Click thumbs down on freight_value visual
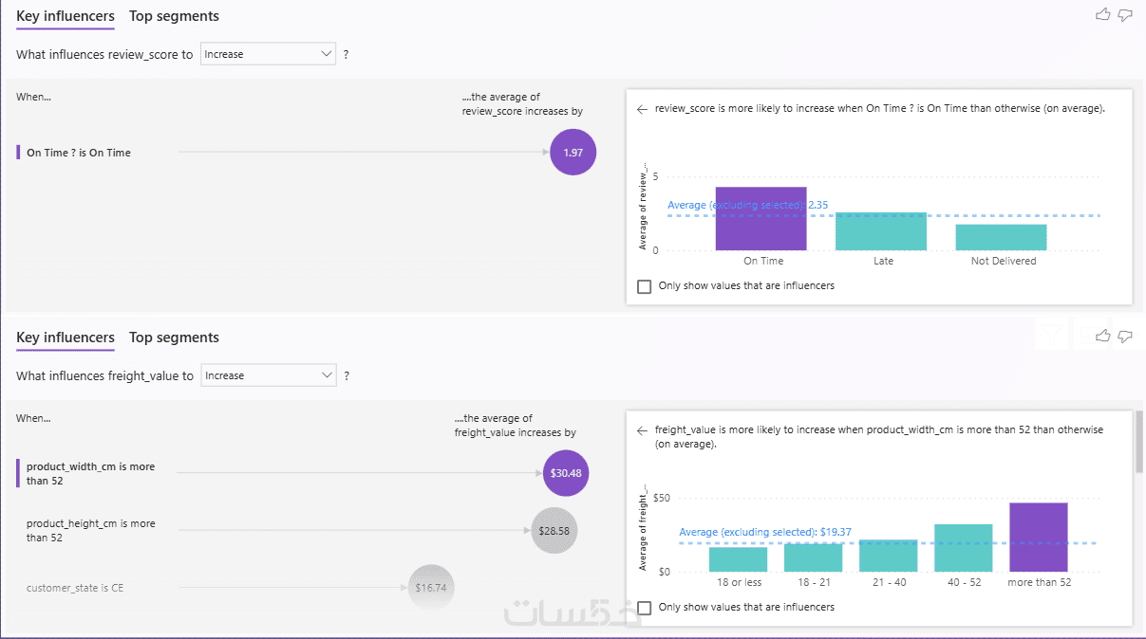The width and height of the screenshot is (1146, 639). coord(1125,336)
